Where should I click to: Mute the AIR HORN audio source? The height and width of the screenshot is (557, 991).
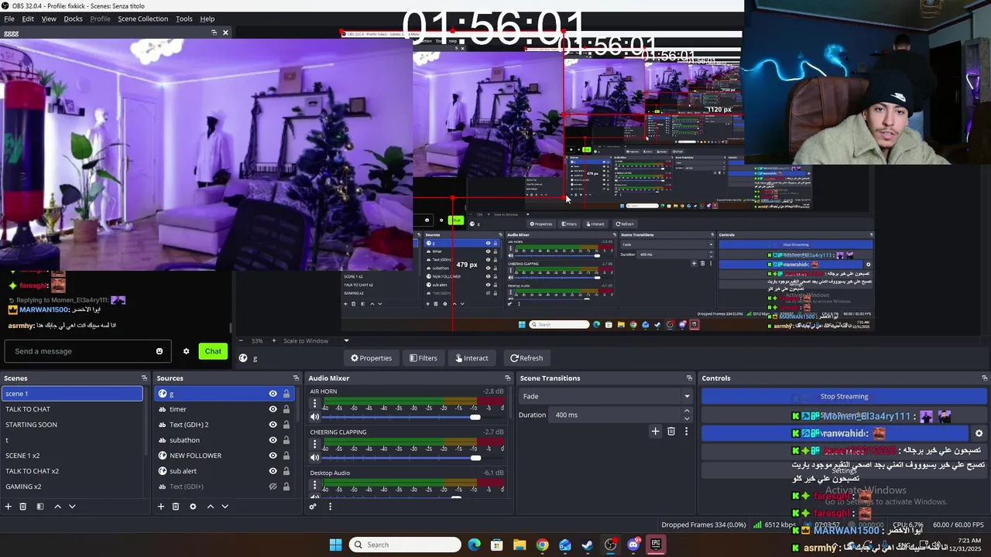[314, 417]
